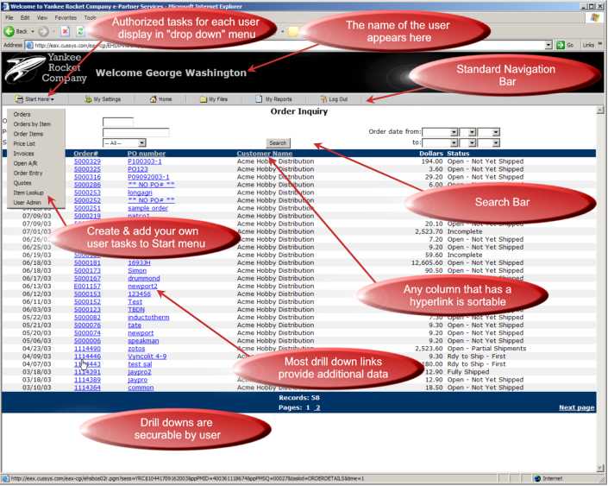Viewport: 608px width, 486px height.
Task: Open the first Order date to dropdown
Action: (x=439, y=142)
